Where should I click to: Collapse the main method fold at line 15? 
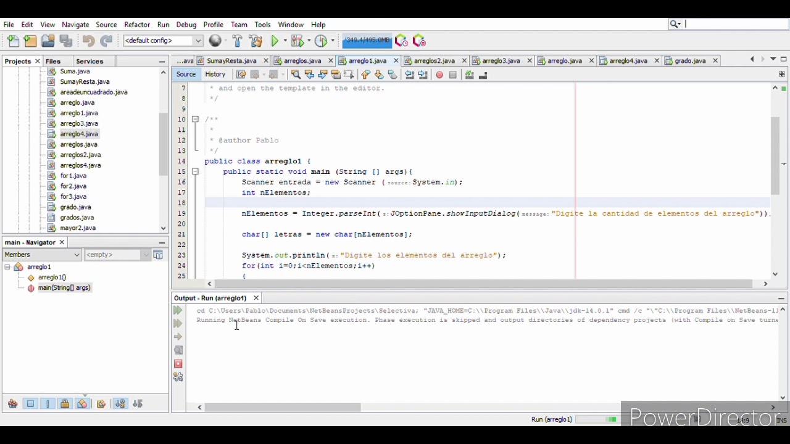tap(195, 171)
